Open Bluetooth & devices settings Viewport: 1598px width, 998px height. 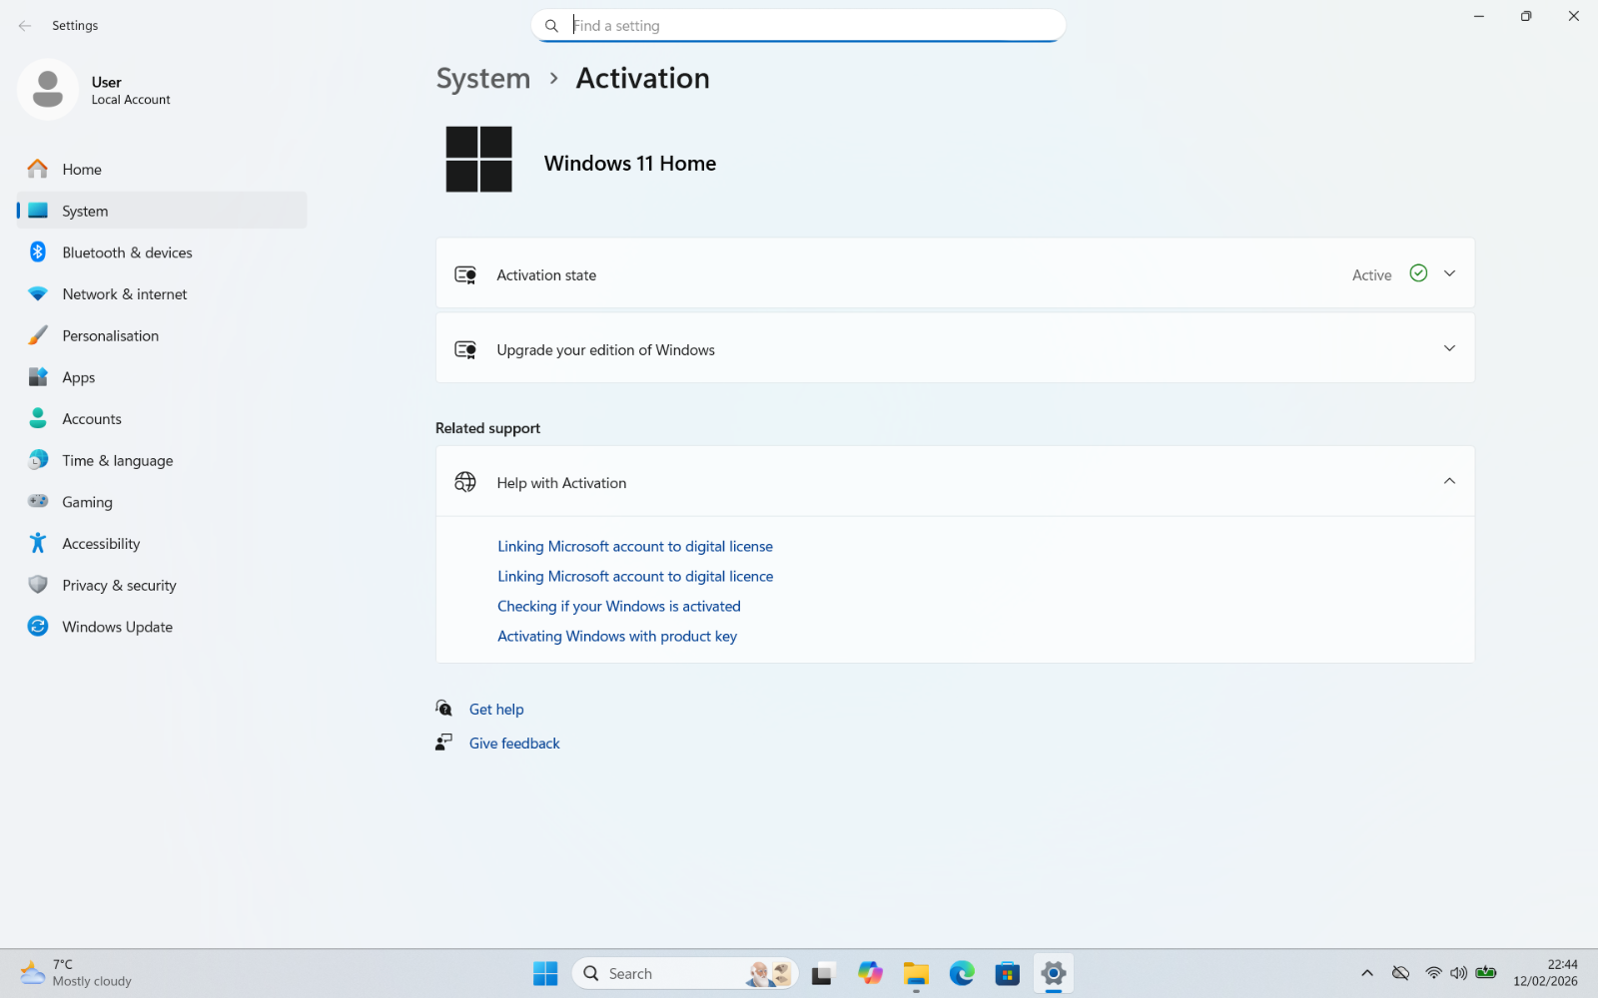127,252
